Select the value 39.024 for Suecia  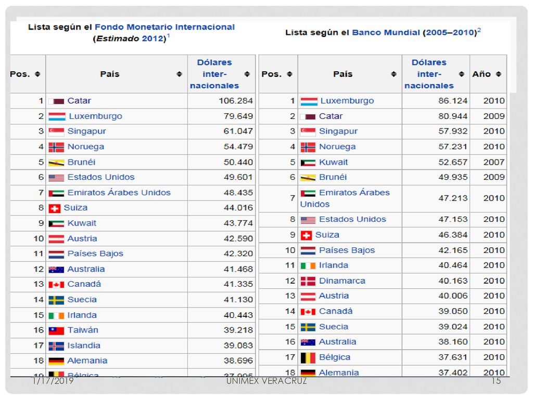[453, 327]
